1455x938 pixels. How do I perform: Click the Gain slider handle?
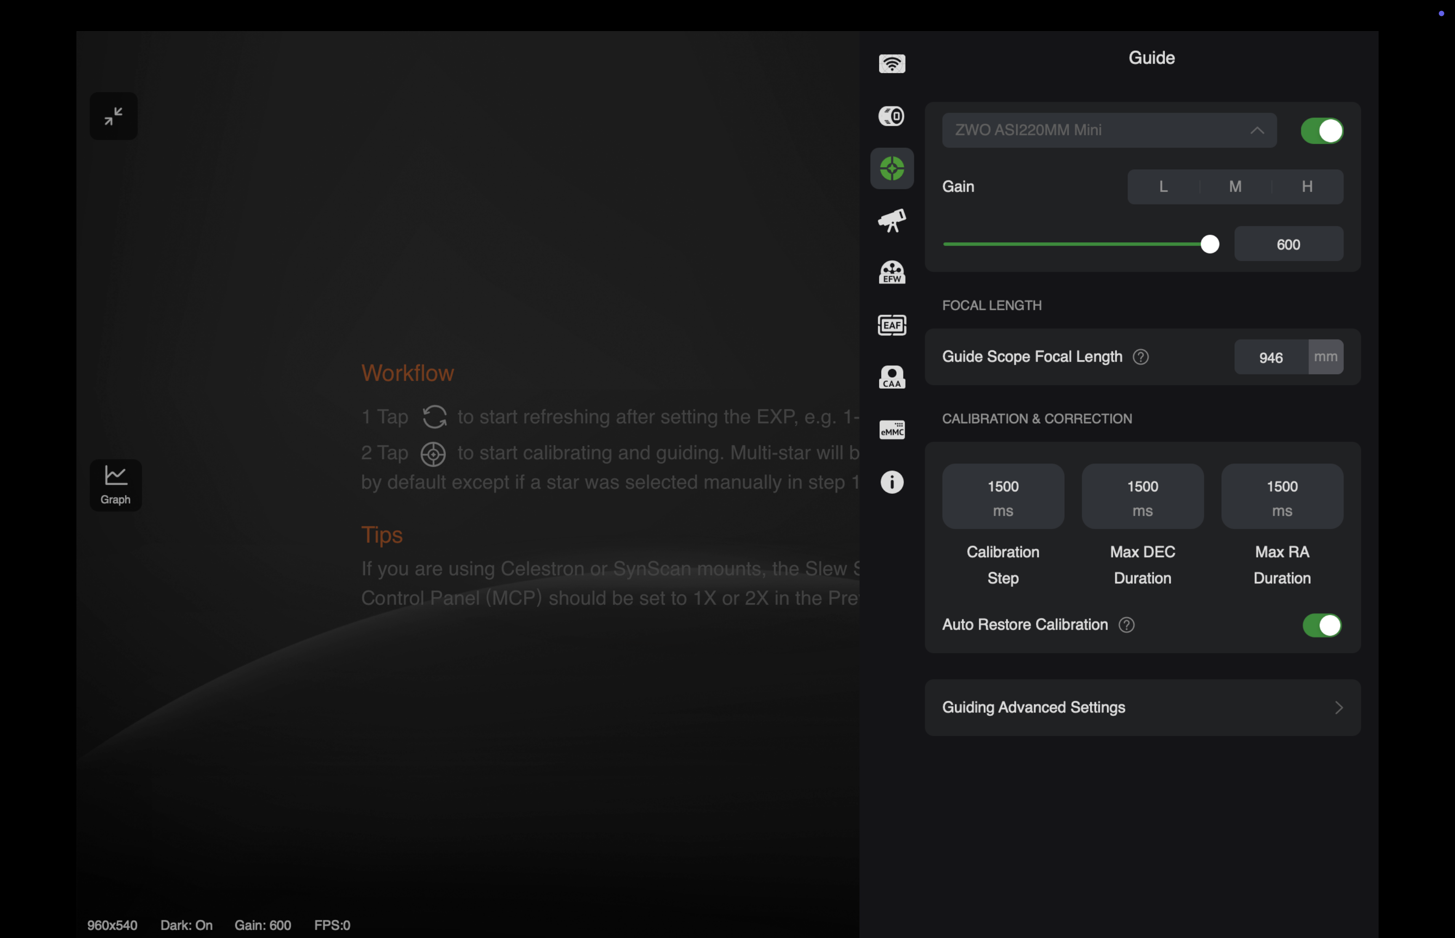click(x=1210, y=244)
